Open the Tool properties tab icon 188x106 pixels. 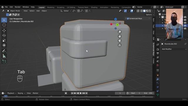click(158, 44)
